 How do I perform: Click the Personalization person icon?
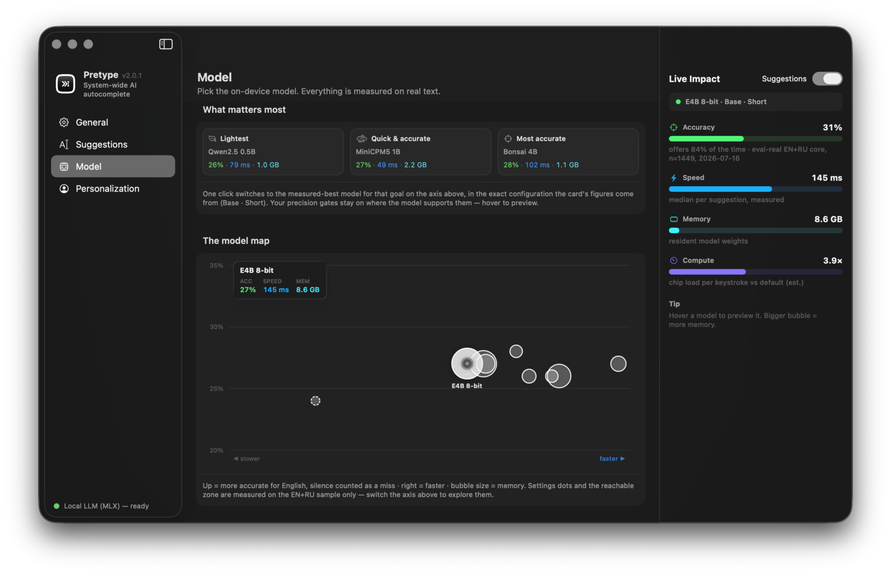(64, 188)
